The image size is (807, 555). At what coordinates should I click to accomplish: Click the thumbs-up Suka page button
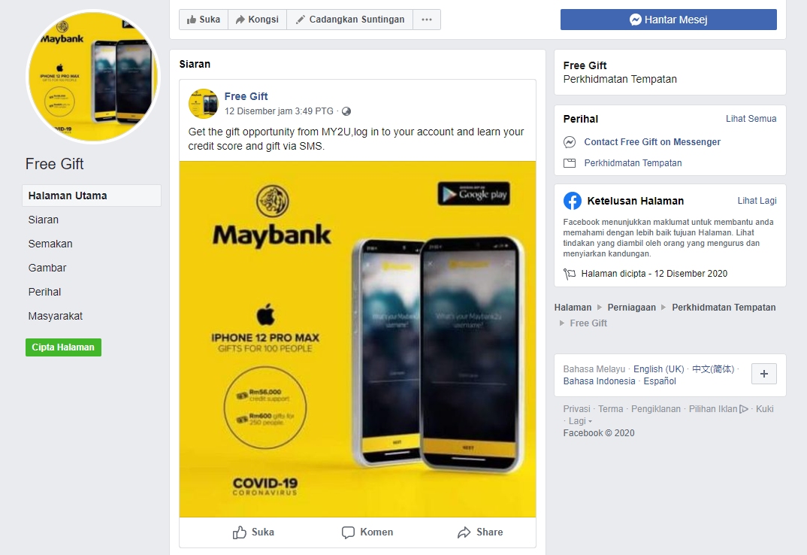point(204,20)
